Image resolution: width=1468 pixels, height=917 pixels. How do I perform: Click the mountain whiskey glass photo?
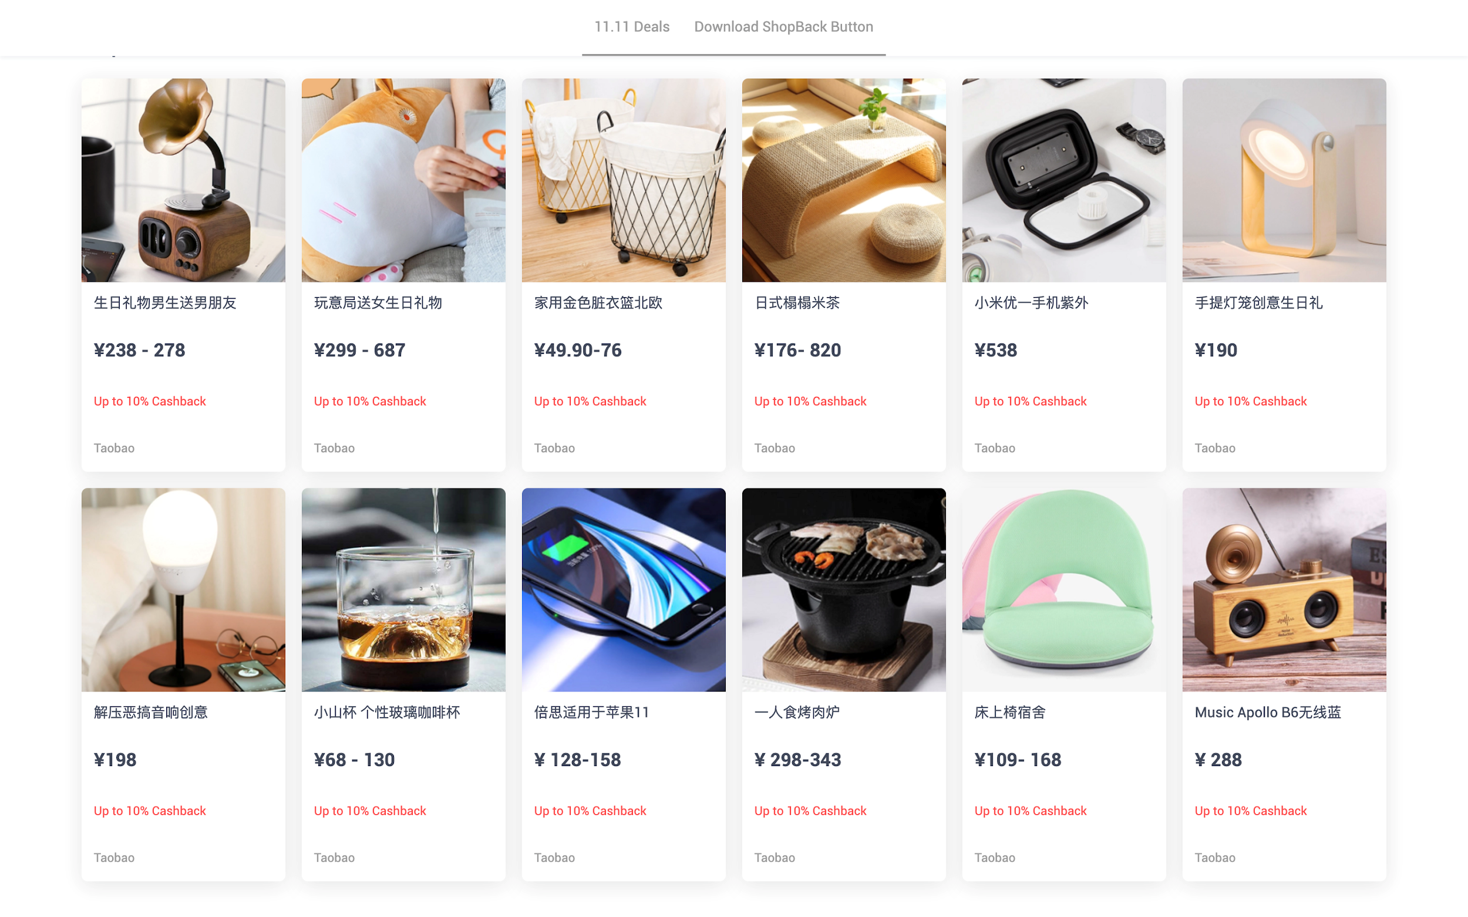[x=403, y=589]
